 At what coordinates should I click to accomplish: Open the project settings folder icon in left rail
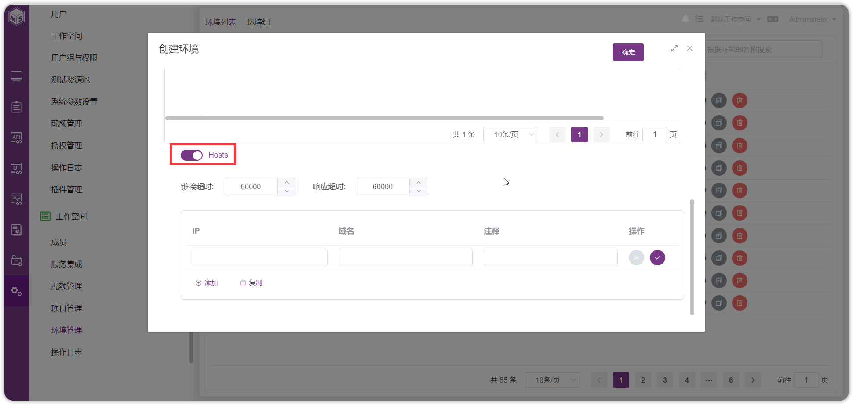[x=16, y=260]
